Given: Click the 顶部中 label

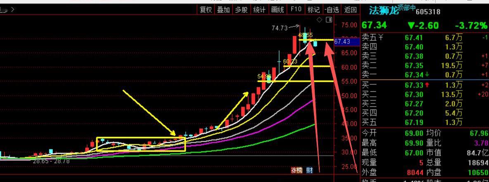Looking at the screenshot, I should click(x=407, y=8).
